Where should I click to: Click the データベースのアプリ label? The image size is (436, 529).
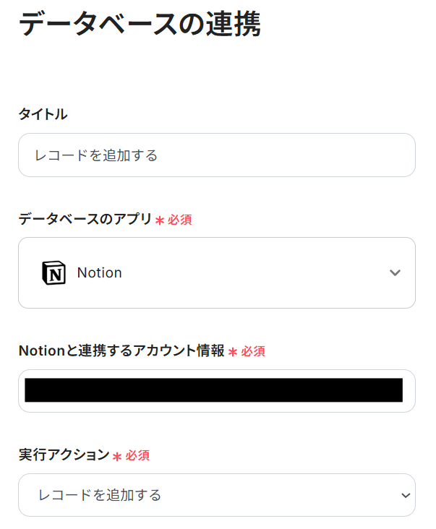85,219
